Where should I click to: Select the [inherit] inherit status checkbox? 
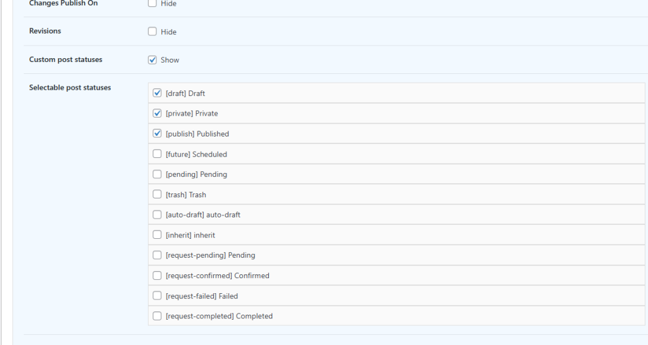coord(158,234)
